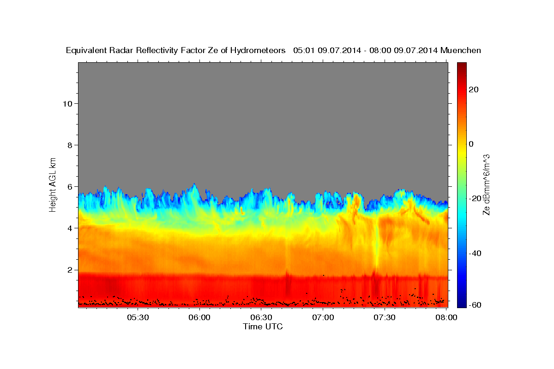Click the 07:00 time tick label

pos(323,317)
